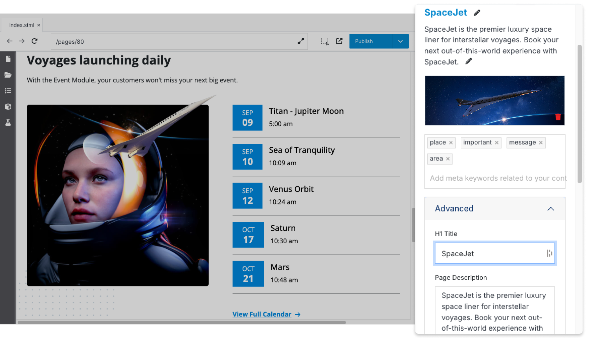Image resolution: width=589 pixels, height=338 pixels.
Task: Remove the 'important' keyword tag
Action: point(496,143)
